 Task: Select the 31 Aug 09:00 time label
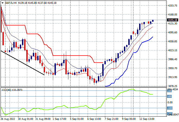pos(43,119)
